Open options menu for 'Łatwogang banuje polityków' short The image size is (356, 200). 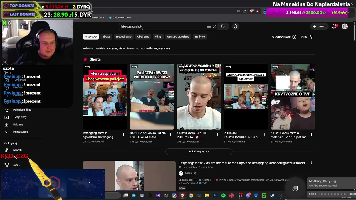click(x=217, y=134)
